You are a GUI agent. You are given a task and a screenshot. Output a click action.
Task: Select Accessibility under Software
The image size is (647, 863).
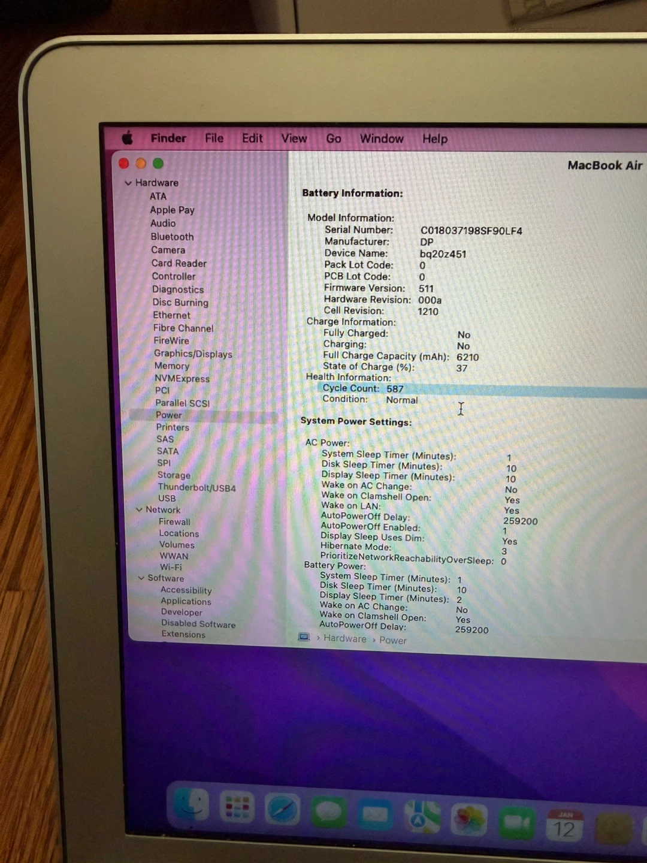[186, 590]
